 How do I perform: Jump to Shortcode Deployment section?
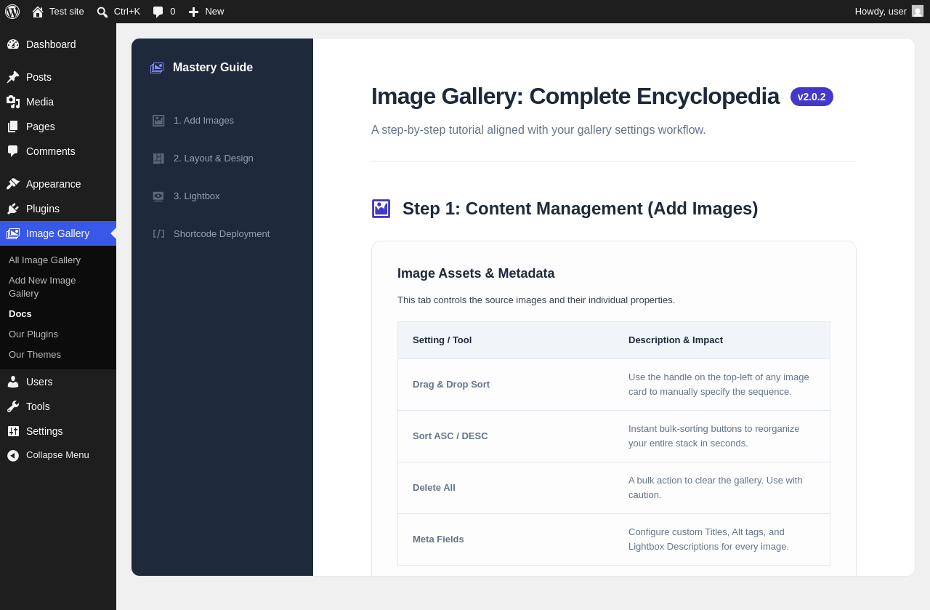(222, 234)
